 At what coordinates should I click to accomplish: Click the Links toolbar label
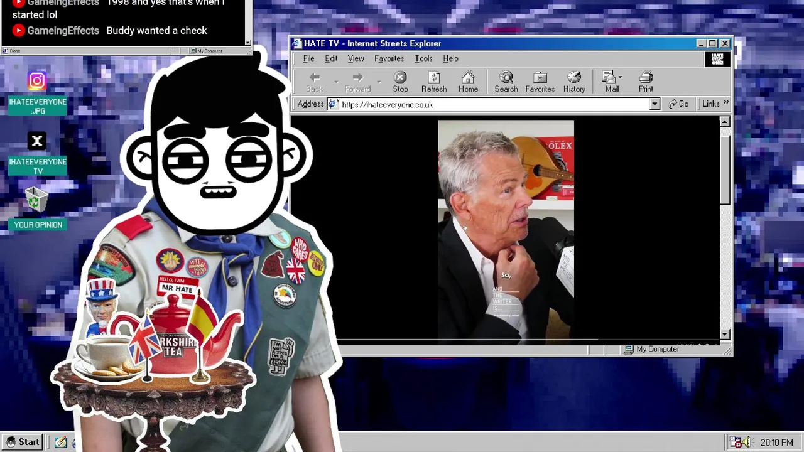pyautogui.click(x=711, y=104)
